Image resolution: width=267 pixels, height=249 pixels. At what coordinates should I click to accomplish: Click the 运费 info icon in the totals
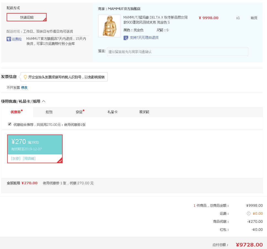click(x=249, y=214)
